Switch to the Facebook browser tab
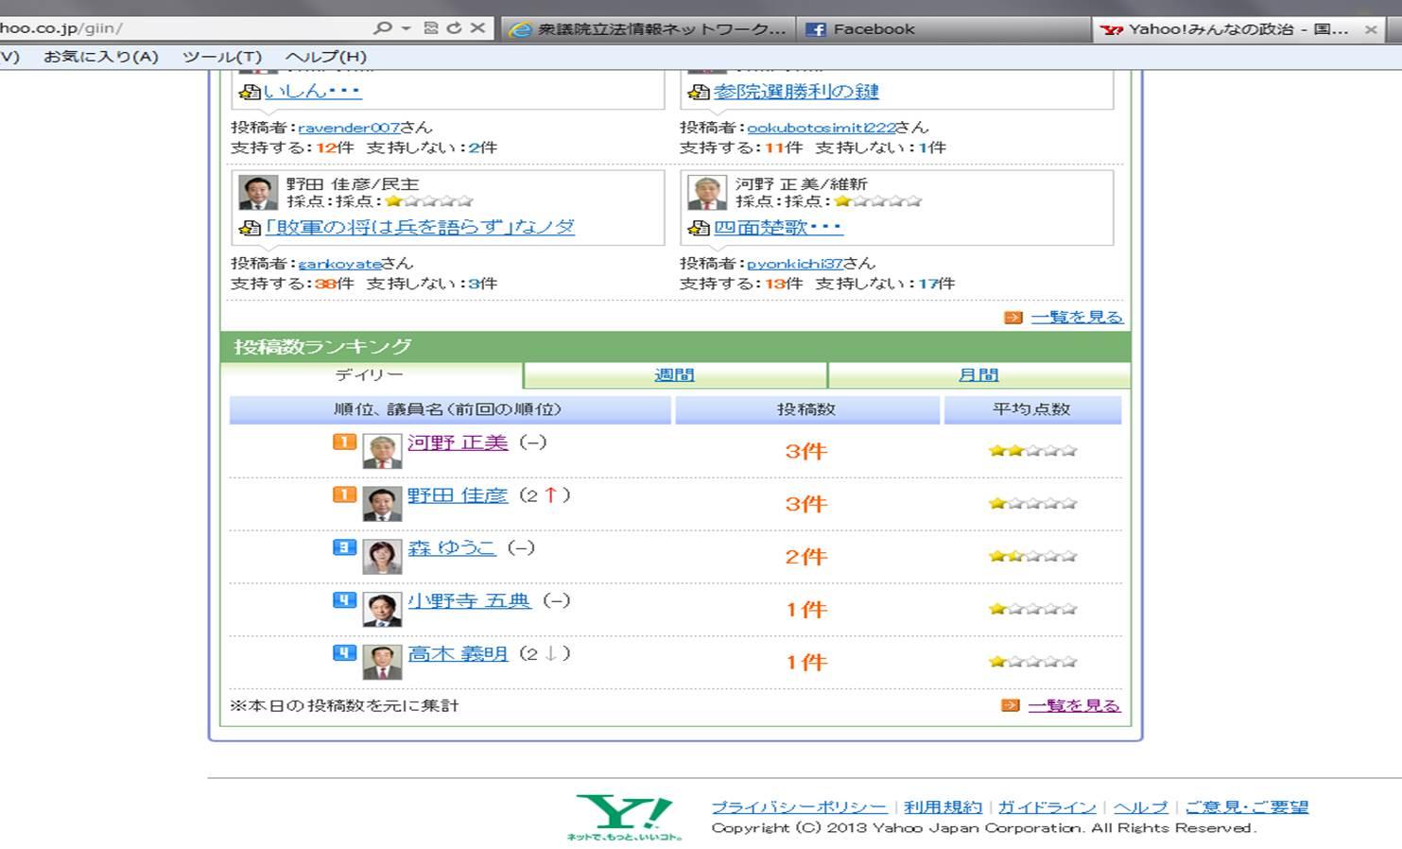 [873, 29]
